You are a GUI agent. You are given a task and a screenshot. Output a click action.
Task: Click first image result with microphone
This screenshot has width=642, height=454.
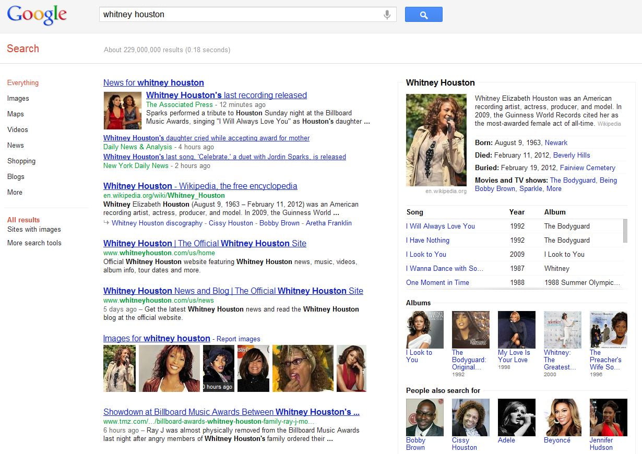pos(120,368)
